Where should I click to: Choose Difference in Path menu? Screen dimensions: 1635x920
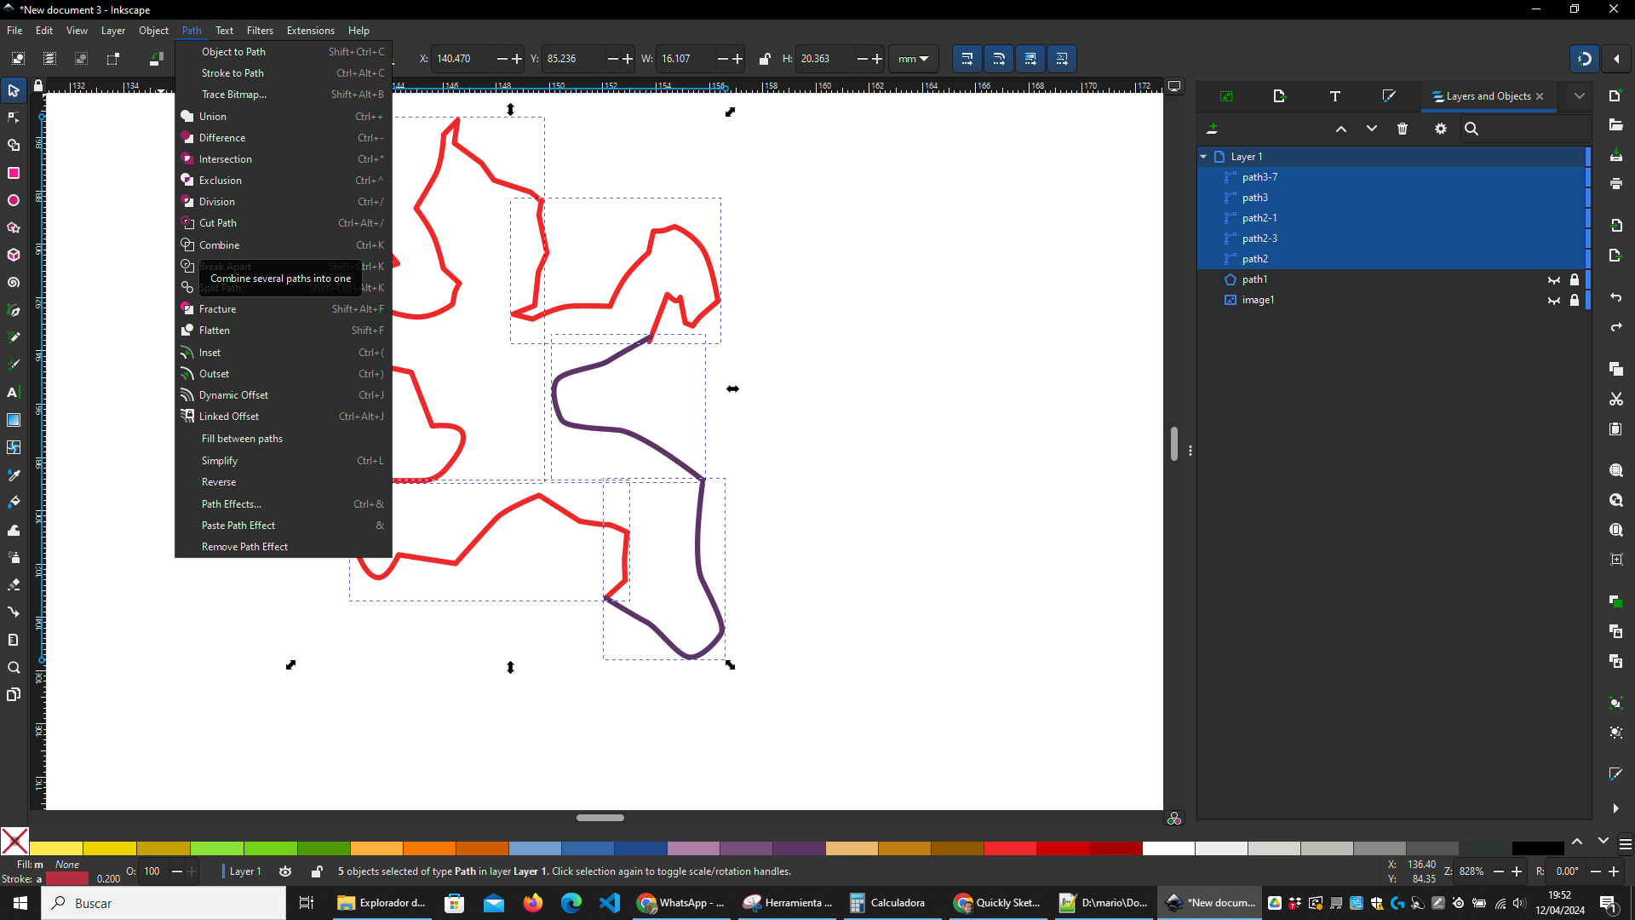(x=283, y=138)
